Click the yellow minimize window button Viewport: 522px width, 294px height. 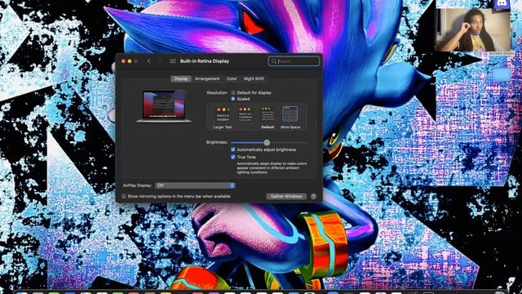[x=130, y=61]
